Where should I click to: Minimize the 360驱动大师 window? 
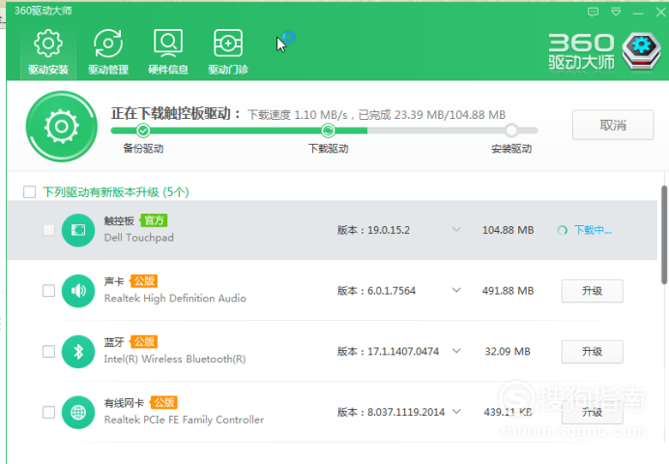point(638,13)
